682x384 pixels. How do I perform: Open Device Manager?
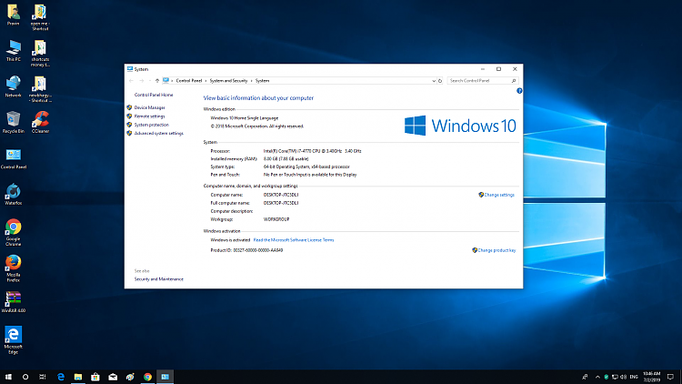click(150, 107)
